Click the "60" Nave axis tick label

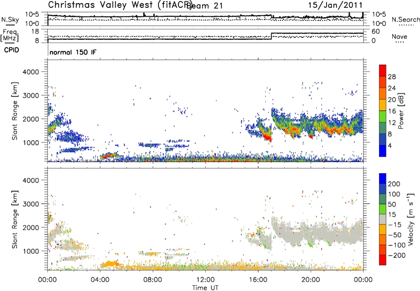click(375, 32)
